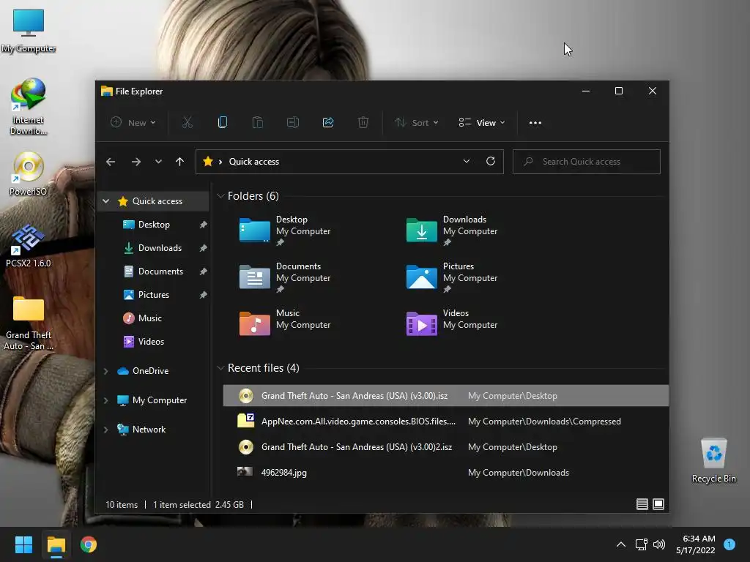Select Grand Theft Auto folder on desktop
Screen dimensions: 750x562
(29, 323)
